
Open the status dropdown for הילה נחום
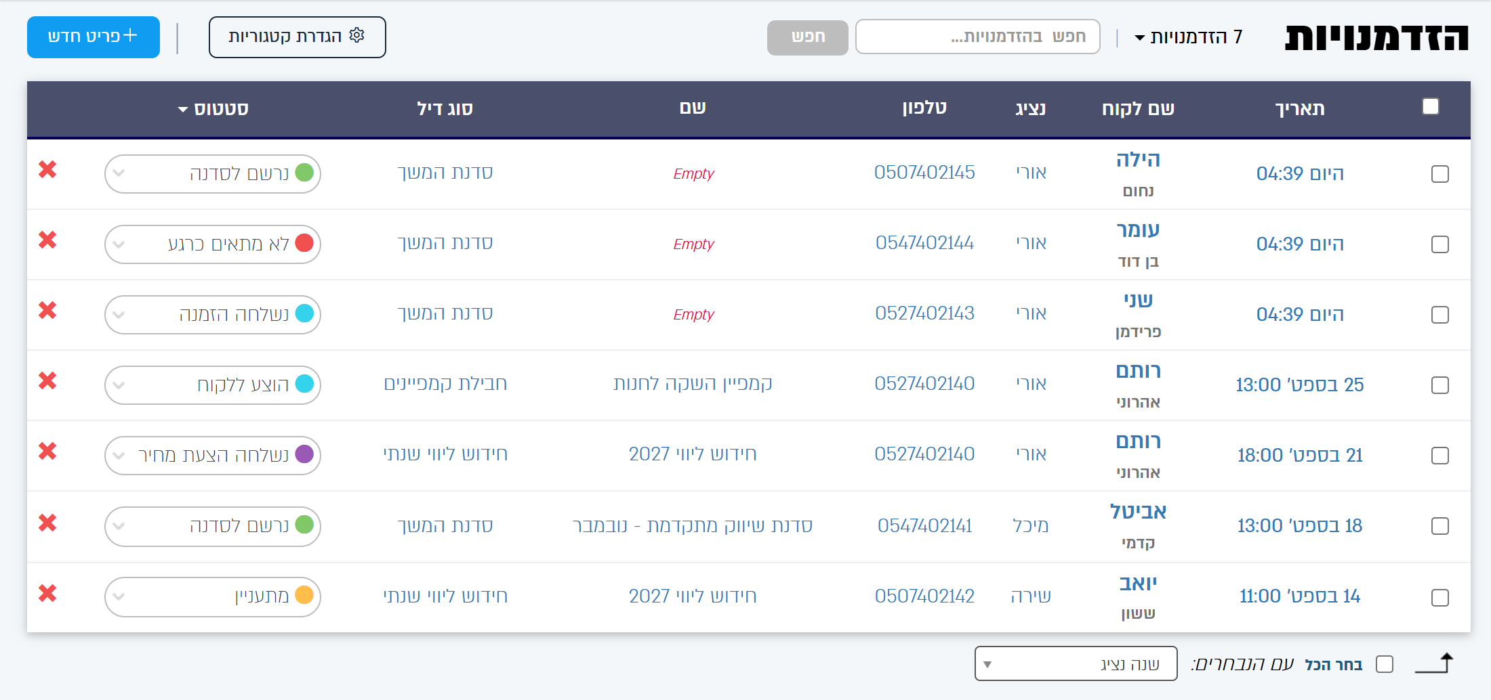[213, 174]
